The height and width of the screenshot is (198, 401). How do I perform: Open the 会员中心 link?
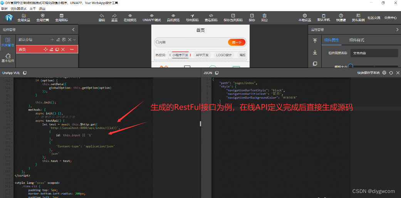[391, 18]
